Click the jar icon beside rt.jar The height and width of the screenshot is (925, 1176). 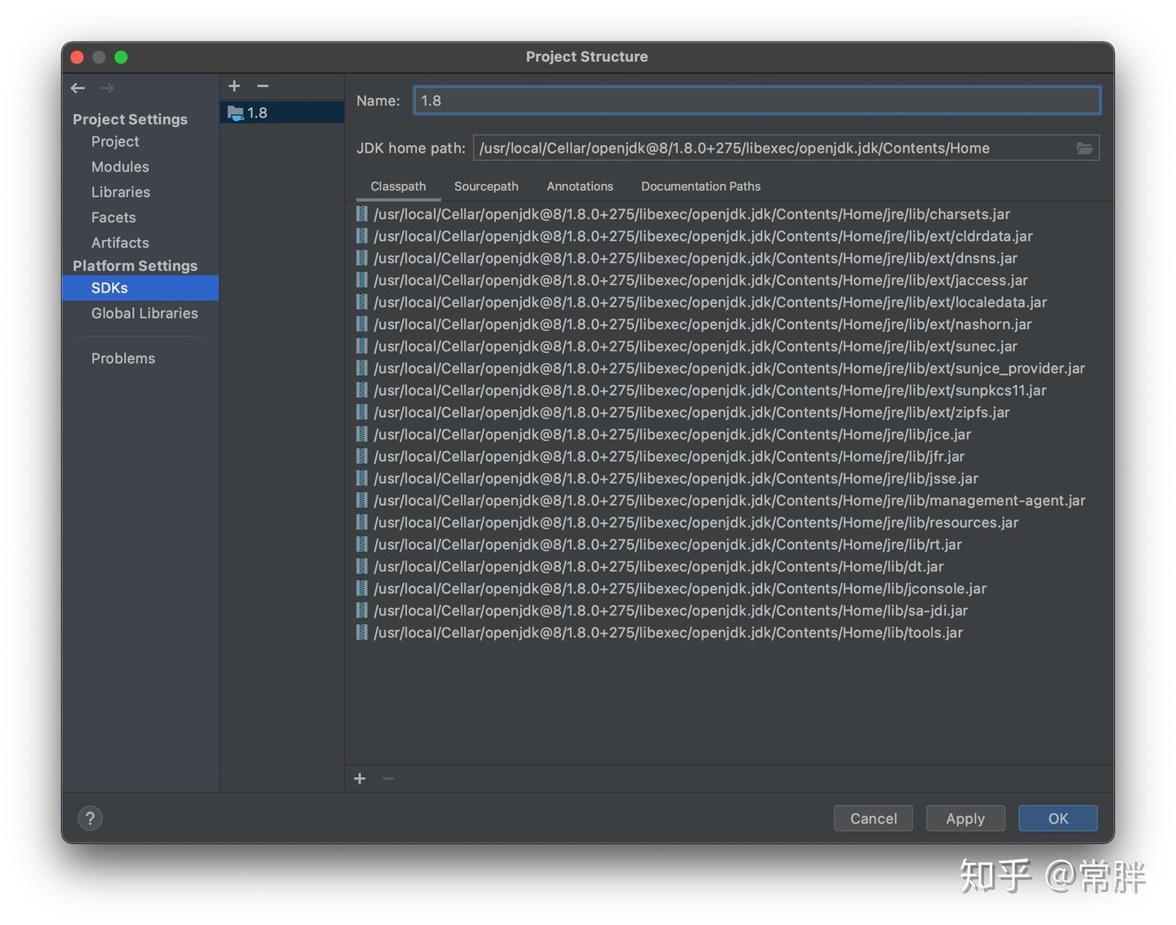pyautogui.click(x=362, y=544)
